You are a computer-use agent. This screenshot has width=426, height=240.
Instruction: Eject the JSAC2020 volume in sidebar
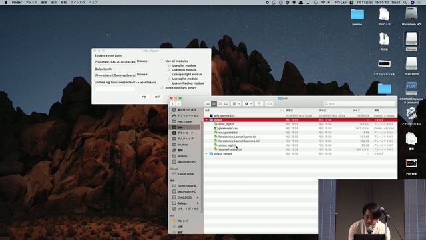pyautogui.click(x=198, y=197)
